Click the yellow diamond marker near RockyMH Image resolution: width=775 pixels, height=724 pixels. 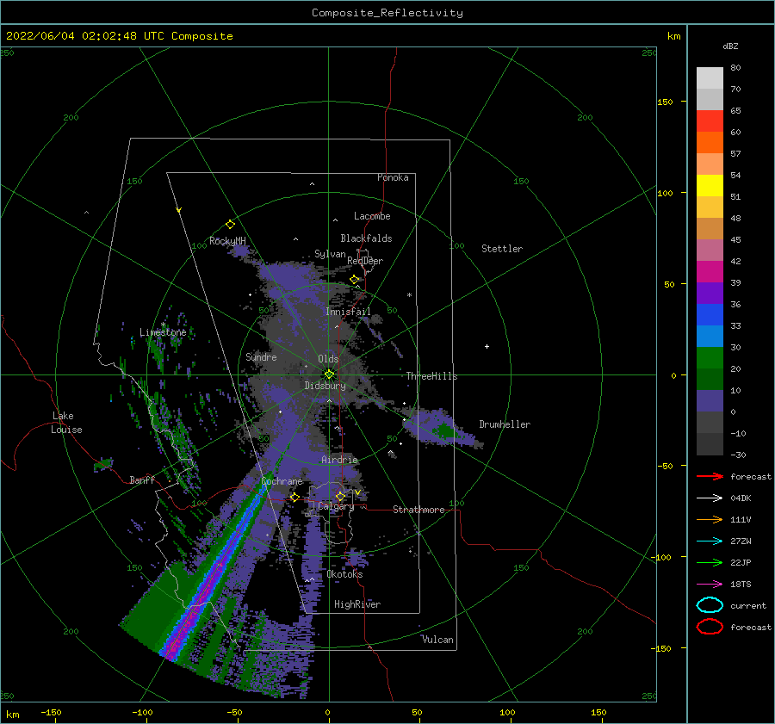pos(230,225)
